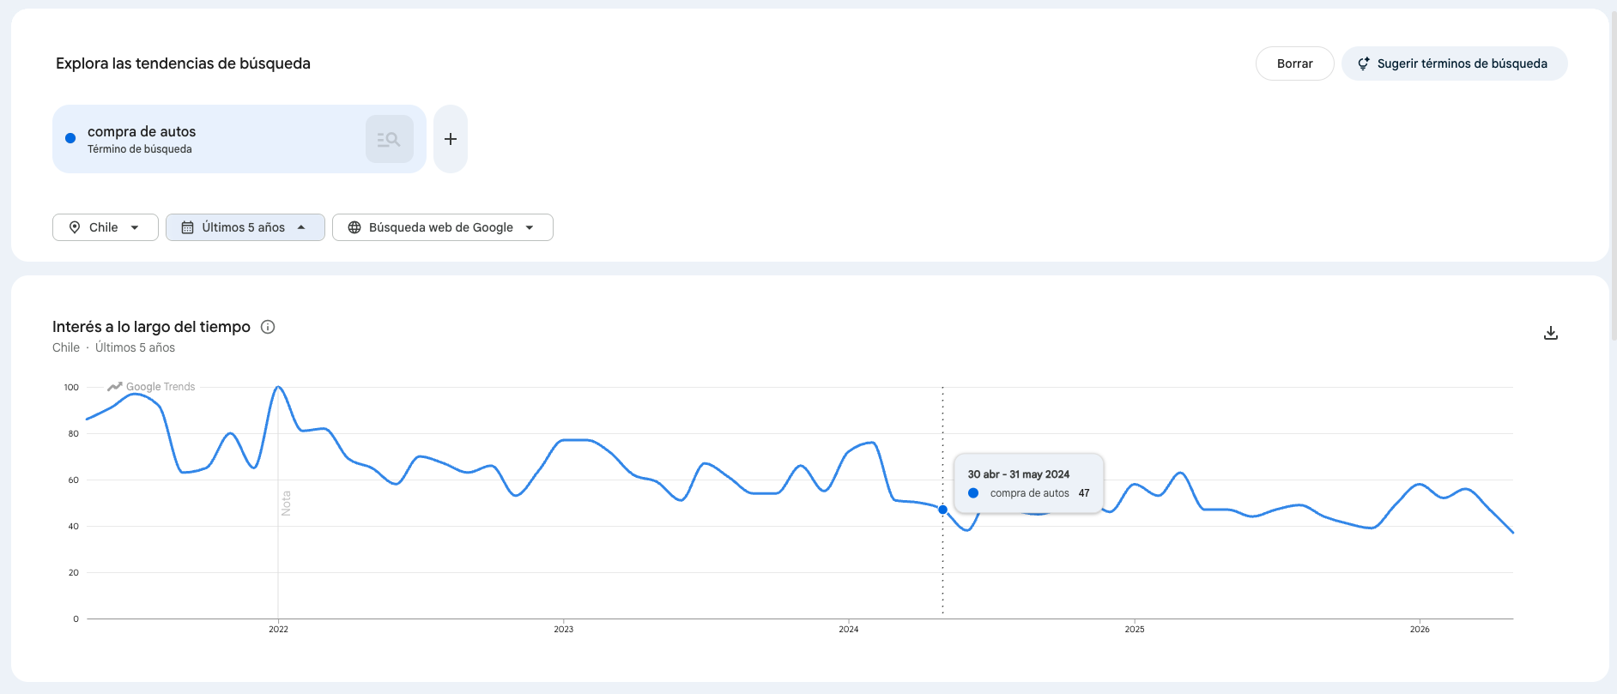Open info tooltip beside Interés a lo largo del tiempo
The image size is (1617, 694).
268,327
